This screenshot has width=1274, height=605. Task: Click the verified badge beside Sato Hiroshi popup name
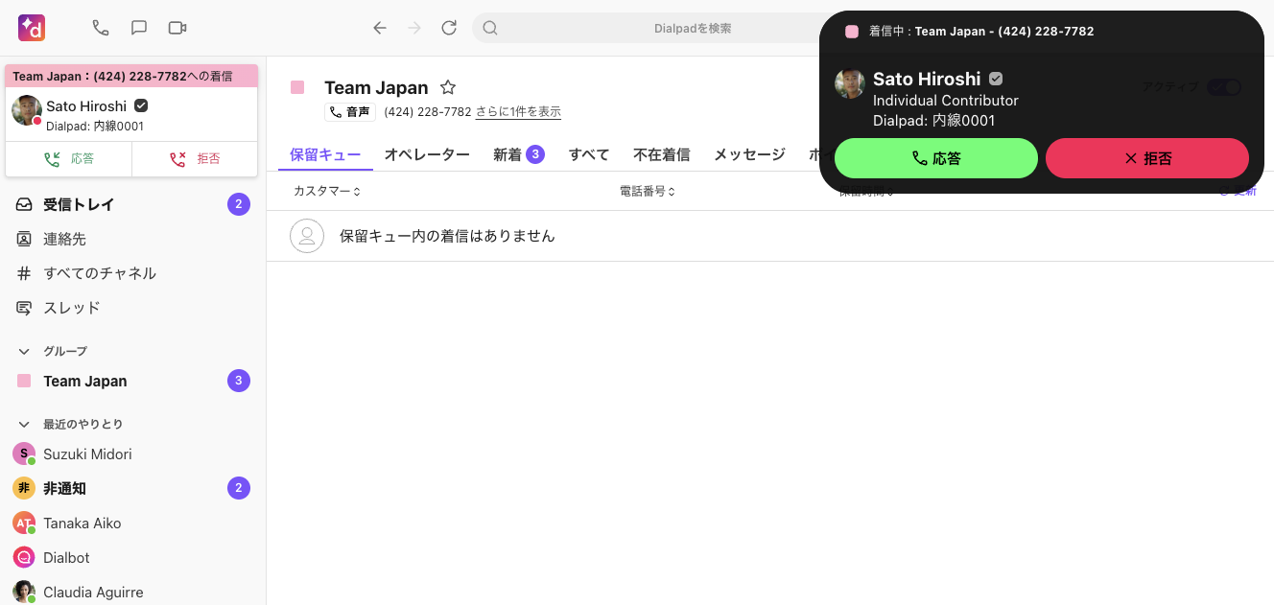996,79
